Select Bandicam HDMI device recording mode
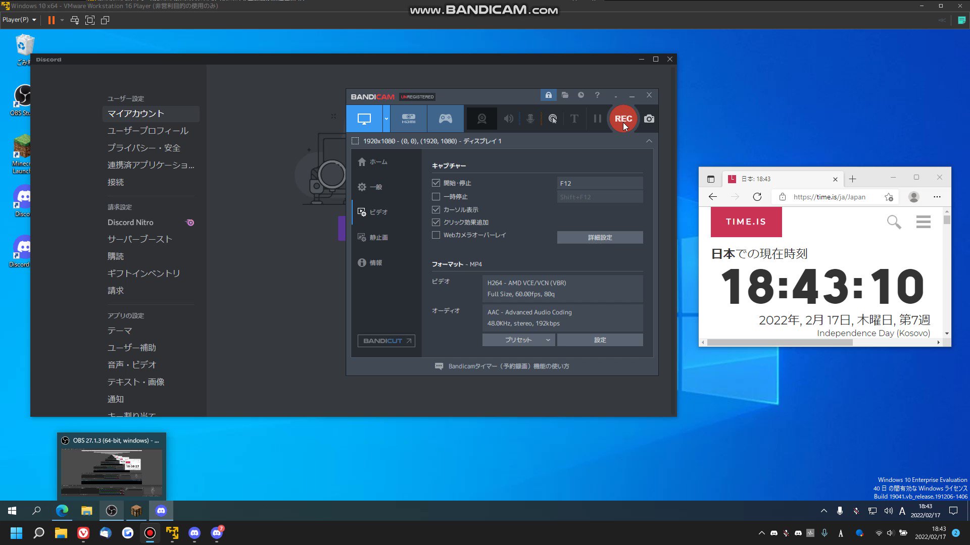The image size is (970, 545). coord(408,119)
